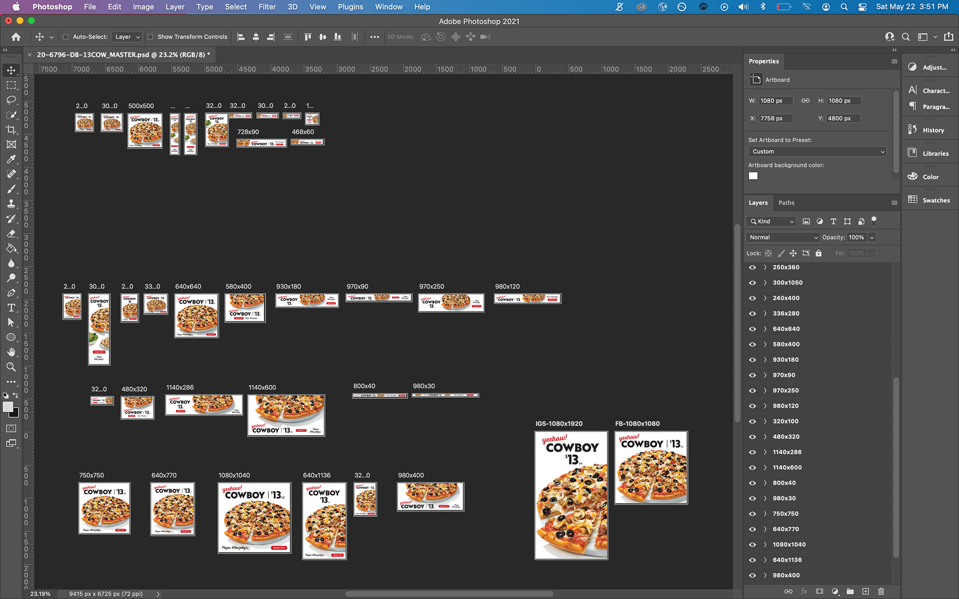
Task: Open the Image menu
Action: (143, 7)
